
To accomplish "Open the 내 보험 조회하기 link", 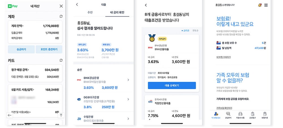I will [x=224, y=57].
